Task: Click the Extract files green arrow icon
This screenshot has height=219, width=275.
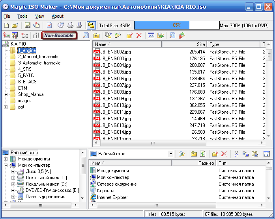Action: [x=160, y=35]
